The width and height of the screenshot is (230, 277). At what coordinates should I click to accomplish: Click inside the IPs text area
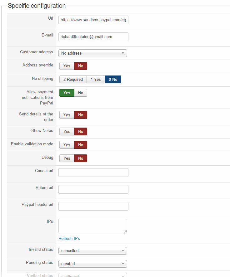point(92,226)
